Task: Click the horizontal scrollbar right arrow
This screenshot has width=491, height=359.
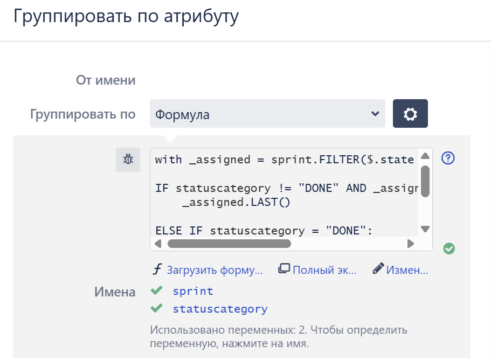Action: click(411, 243)
